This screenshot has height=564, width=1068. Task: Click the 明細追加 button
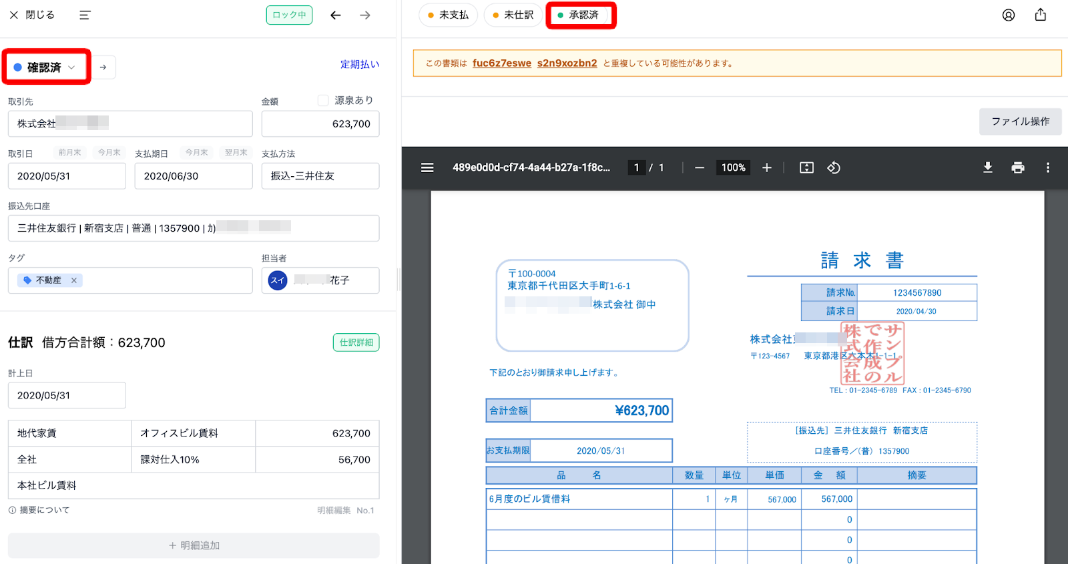[x=194, y=545]
